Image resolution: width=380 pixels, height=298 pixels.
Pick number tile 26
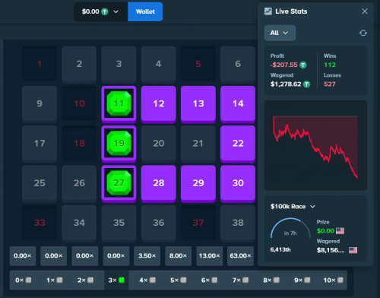(79, 184)
